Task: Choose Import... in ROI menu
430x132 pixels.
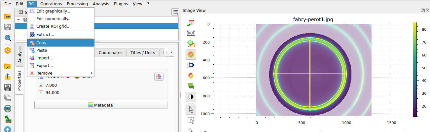Action: pyautogui.click(x=61, y=58)
